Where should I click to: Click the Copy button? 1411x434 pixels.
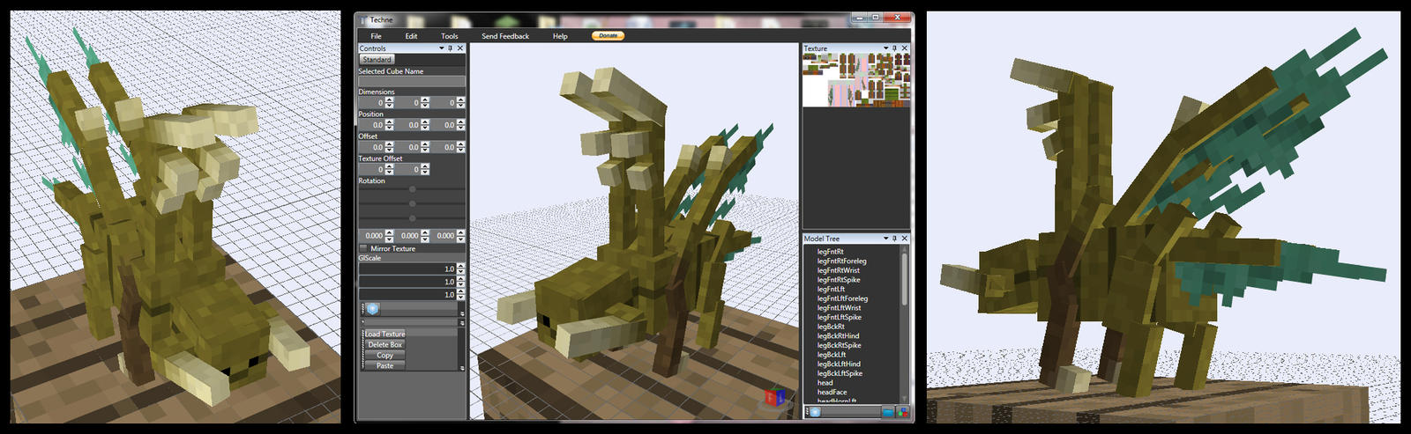pos(385,355)
